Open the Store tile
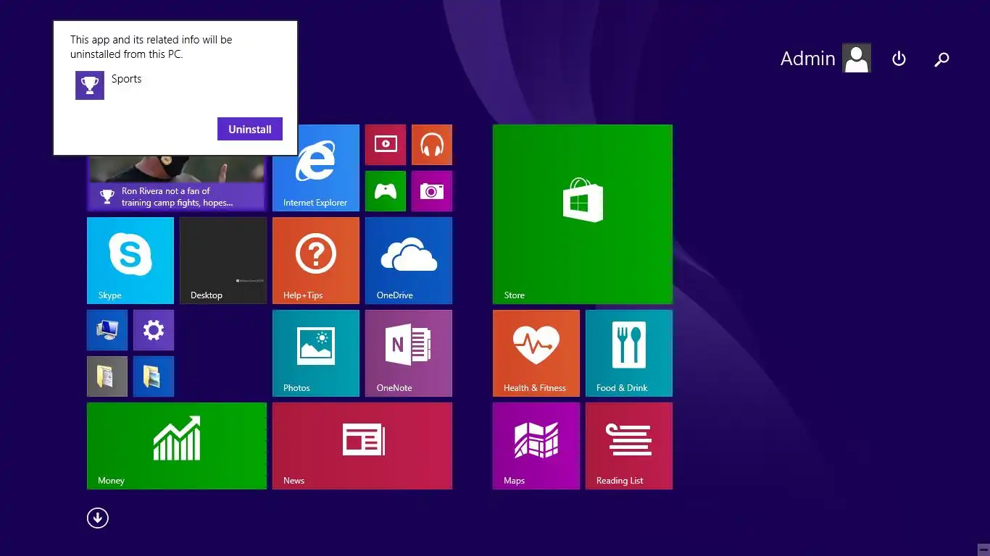The height and width of the screenshot is (556, 990). pos(583,214)
